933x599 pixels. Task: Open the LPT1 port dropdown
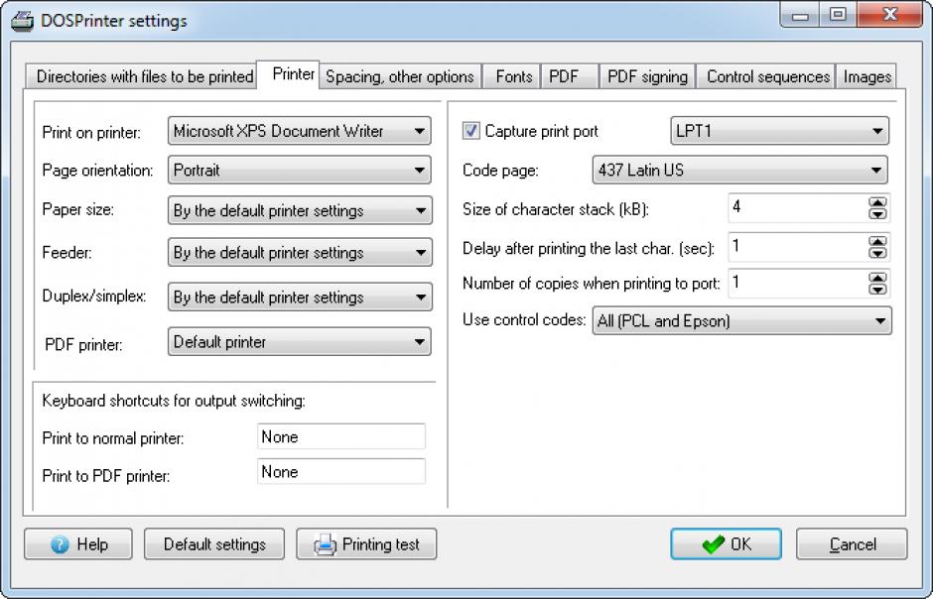click(779, 131)
